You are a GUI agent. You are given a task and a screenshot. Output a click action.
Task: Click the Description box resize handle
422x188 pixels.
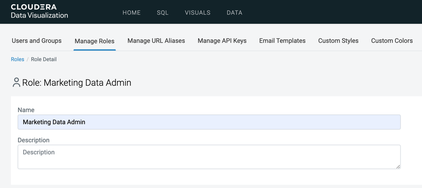click(398, 166)
